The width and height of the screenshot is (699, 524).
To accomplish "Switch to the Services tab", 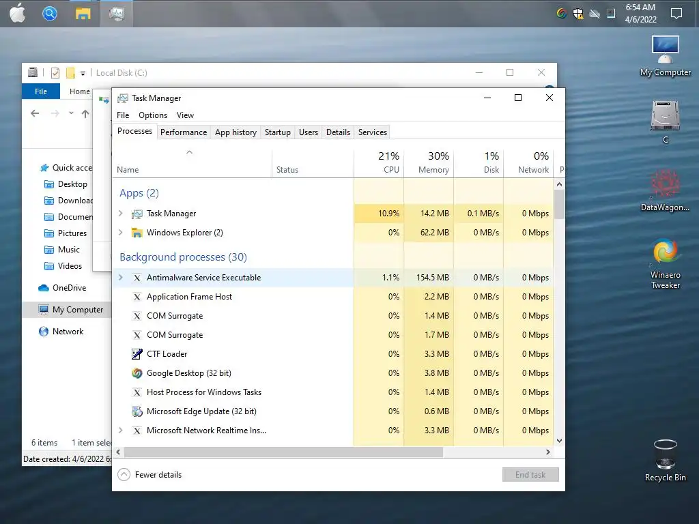I will point(373,132).
